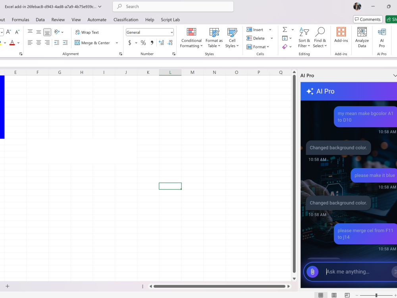This screenshot has width=397, height=298.
Task: Open the Review tab
Action: click(58, 19)
